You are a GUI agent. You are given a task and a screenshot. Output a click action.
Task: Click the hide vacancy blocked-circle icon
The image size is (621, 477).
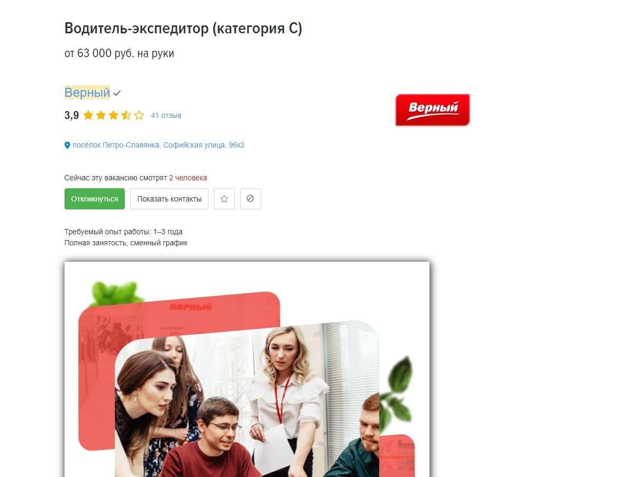click(250, 199)
